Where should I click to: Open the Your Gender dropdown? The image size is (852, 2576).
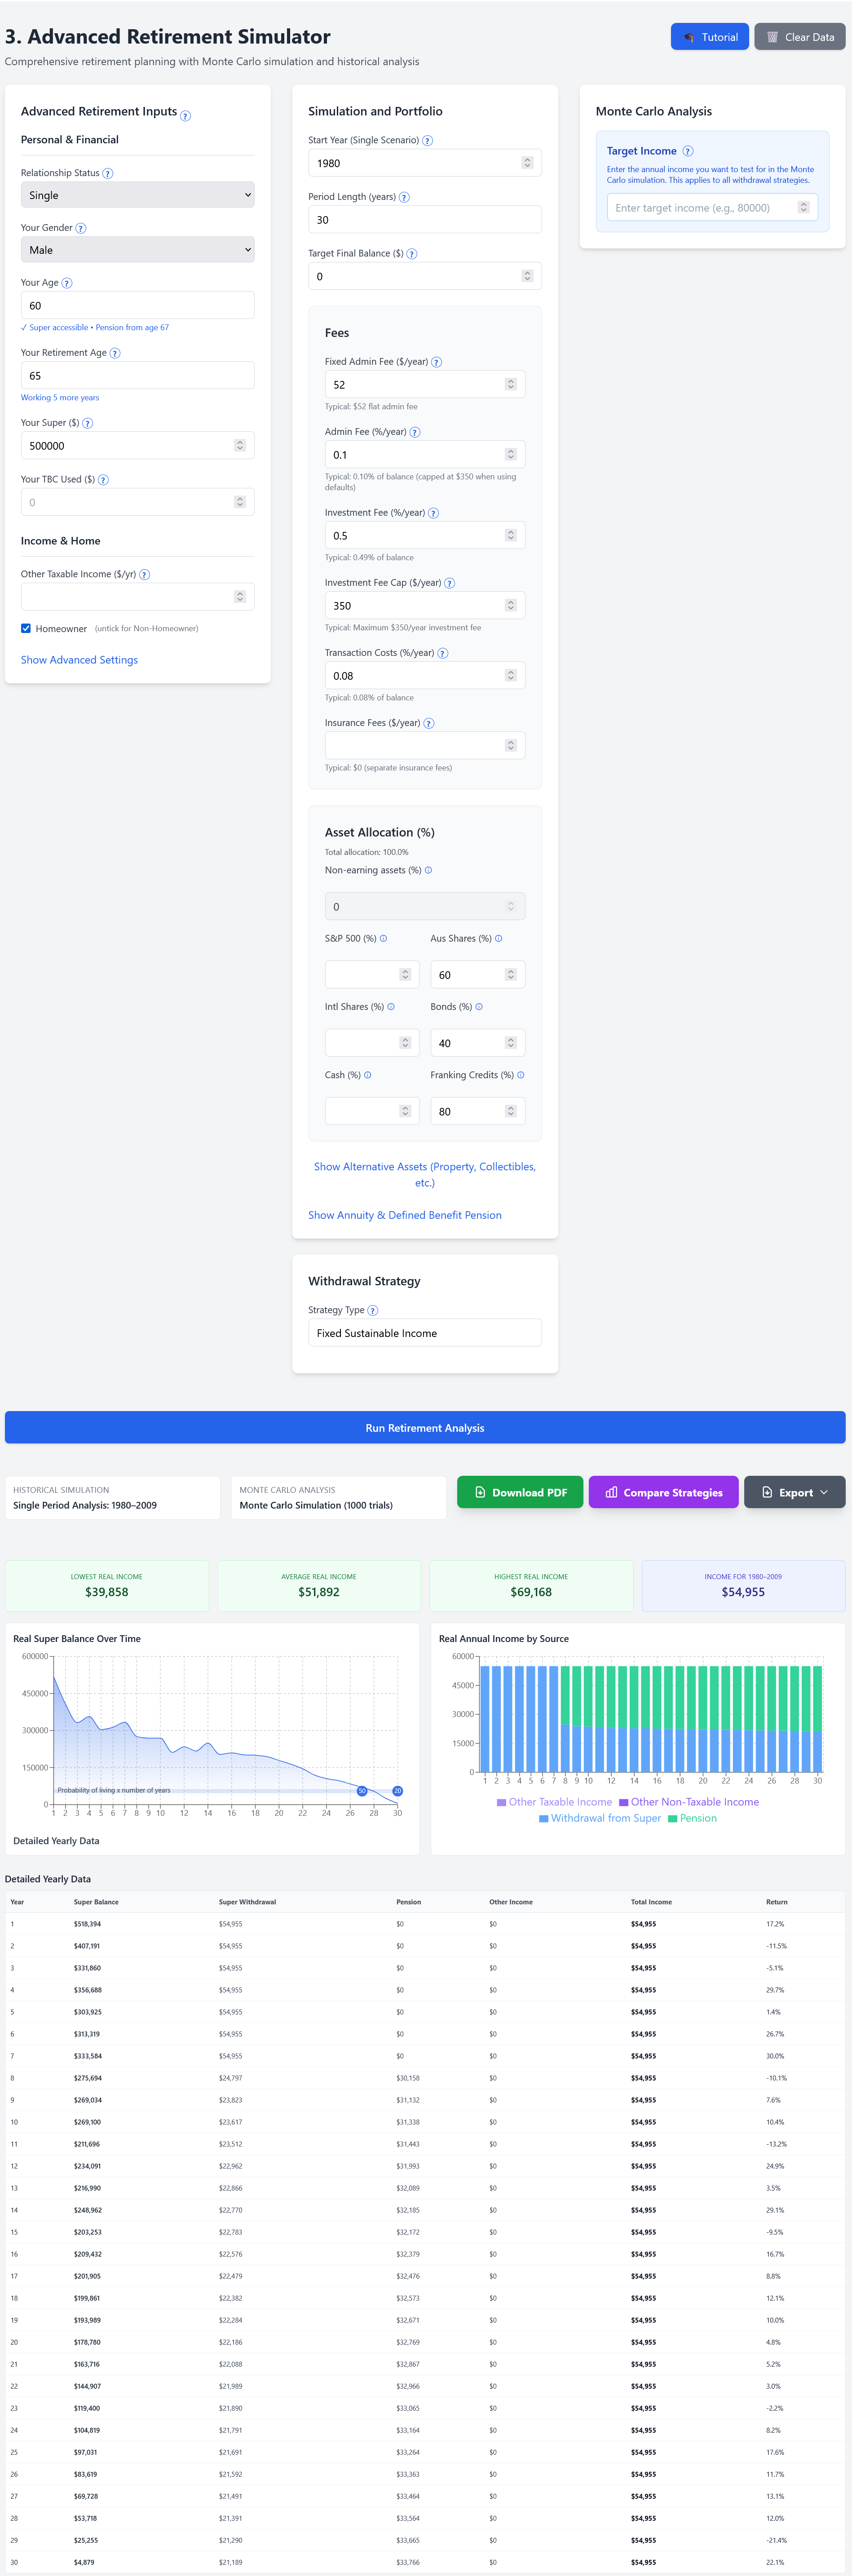pos(137,250)
